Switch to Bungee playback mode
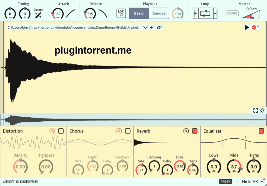 click(159, 13)
